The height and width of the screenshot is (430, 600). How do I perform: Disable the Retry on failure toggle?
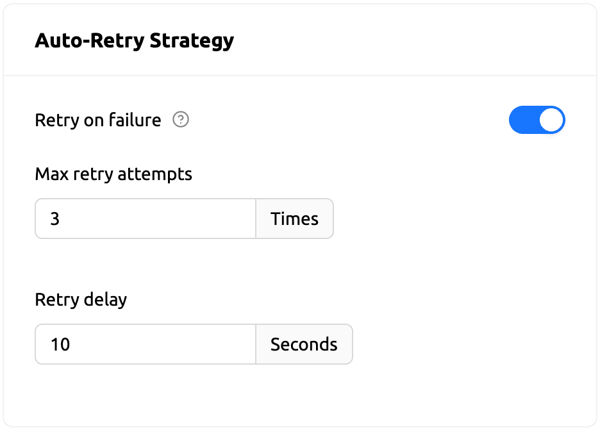pos(537,120)
